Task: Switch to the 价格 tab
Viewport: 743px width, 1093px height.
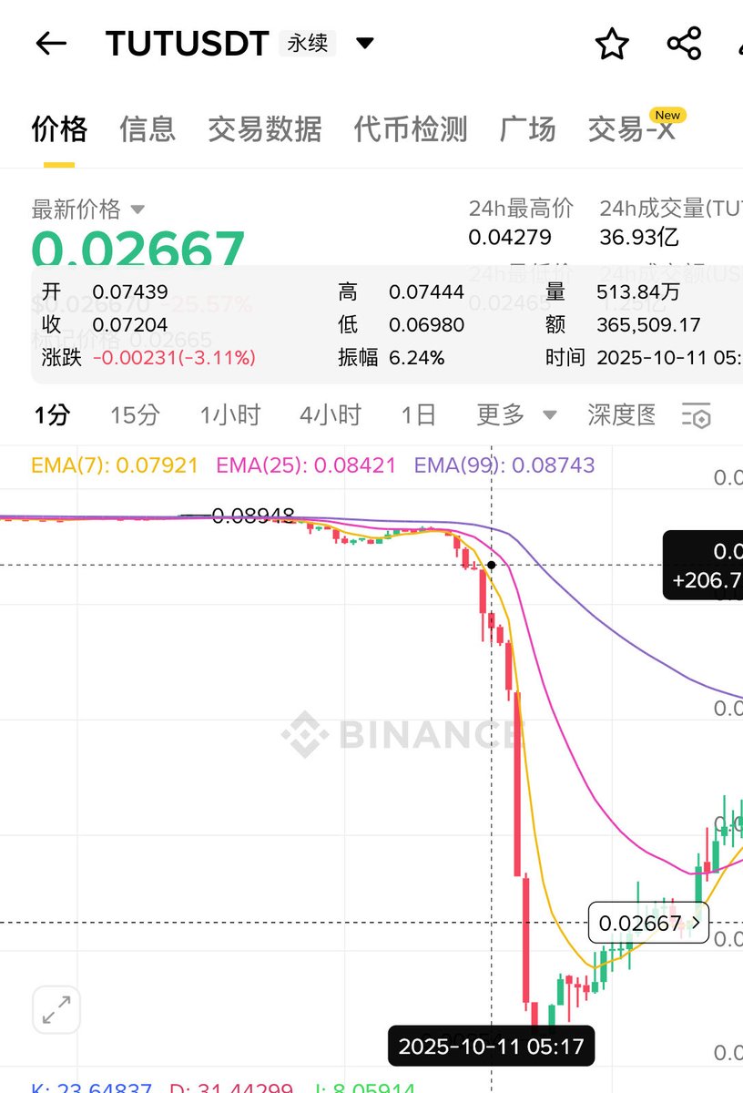Action: [x=59, y=129]
